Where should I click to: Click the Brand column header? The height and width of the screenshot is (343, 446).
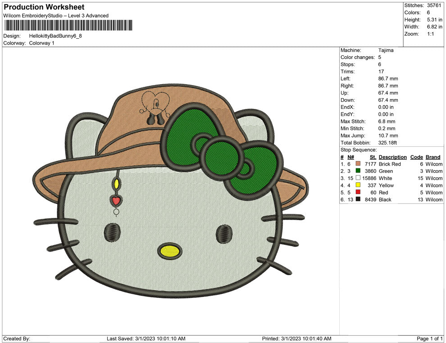433,157
